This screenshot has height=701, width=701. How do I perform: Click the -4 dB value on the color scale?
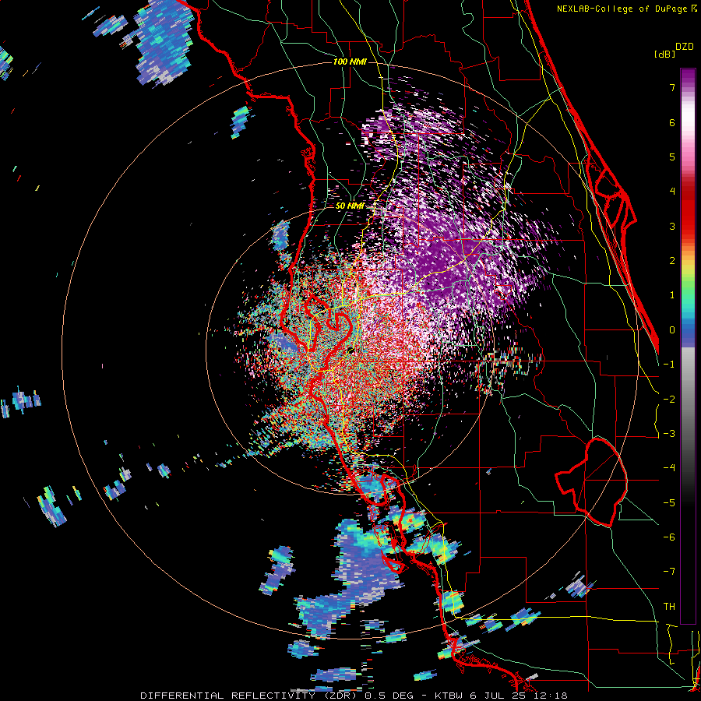pos(669,468)
